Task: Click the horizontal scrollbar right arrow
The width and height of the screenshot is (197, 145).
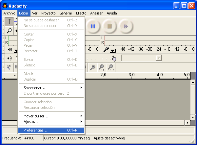Action: pos(187,123)
